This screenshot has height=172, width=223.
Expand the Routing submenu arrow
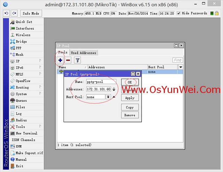click(x=40, y=87)
